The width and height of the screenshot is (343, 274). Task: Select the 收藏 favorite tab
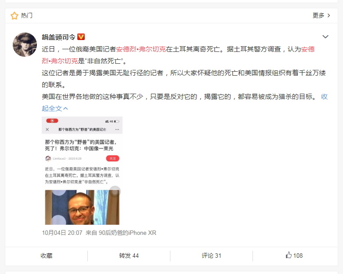click(x=47, y=256)
